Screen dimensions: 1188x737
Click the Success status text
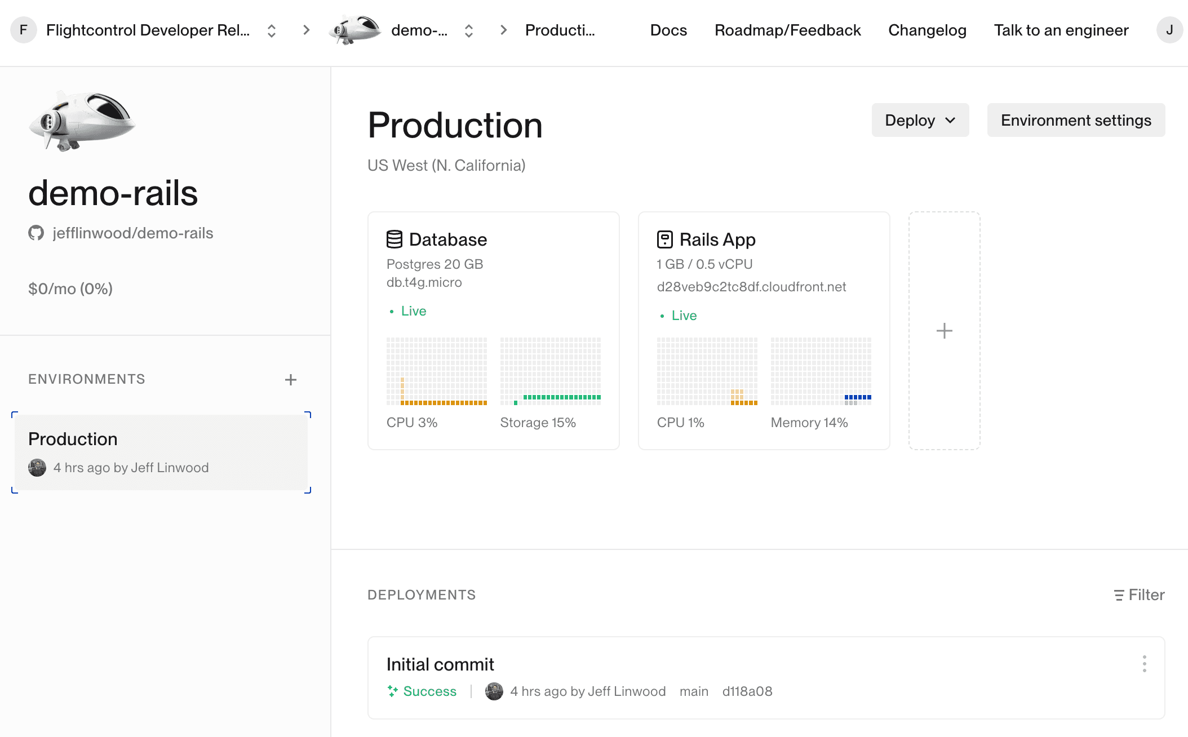coord(430,691)
